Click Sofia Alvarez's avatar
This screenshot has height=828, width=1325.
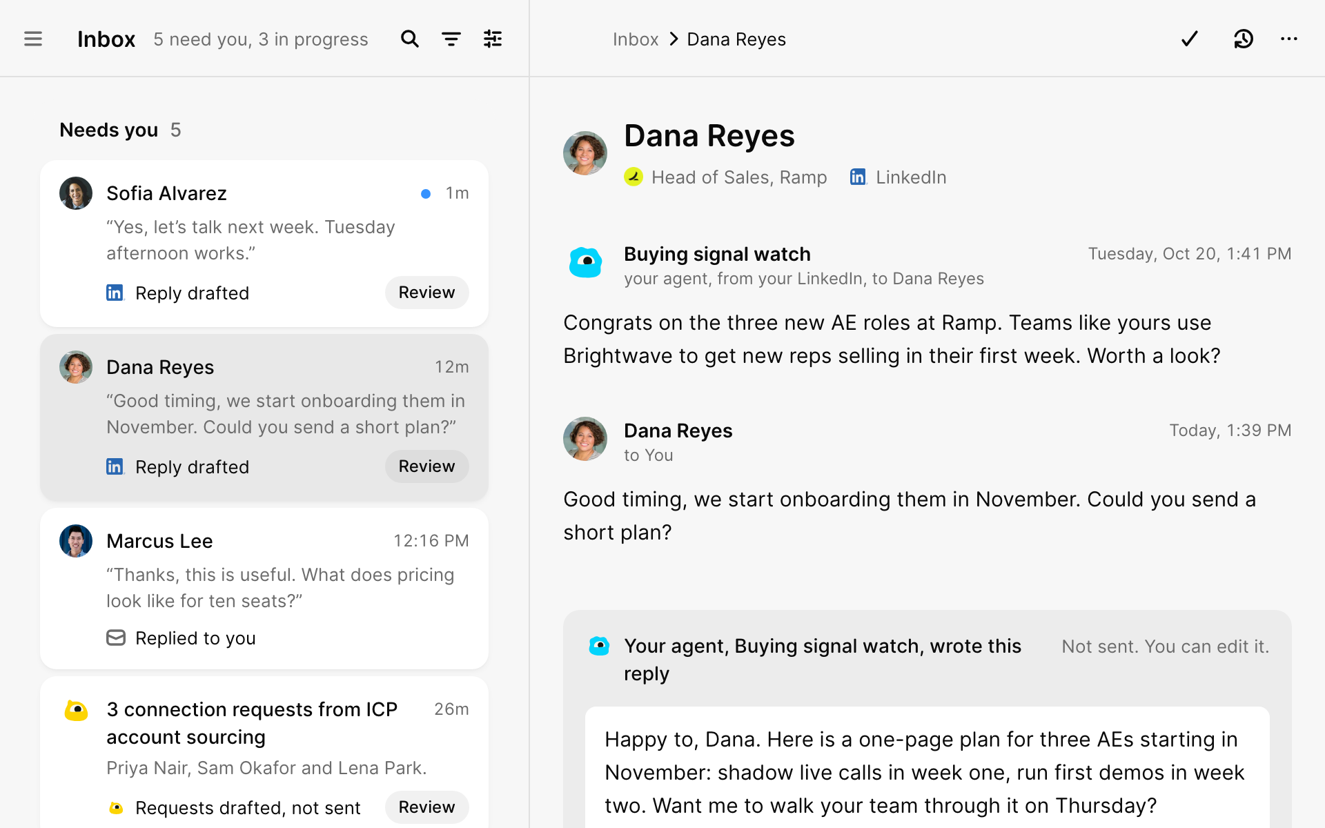[x=76, y=193]
